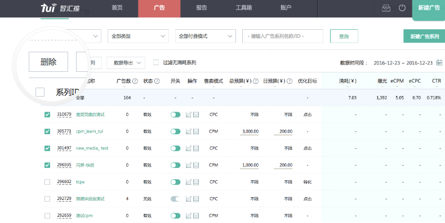Screen dimensions: 445x223
Task: Check the checkbox for series 296602
Action: (x=47, y=182)
